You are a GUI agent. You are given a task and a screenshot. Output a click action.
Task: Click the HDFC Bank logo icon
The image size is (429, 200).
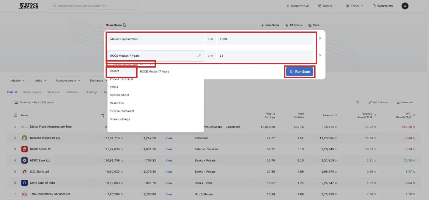(24, 160)
